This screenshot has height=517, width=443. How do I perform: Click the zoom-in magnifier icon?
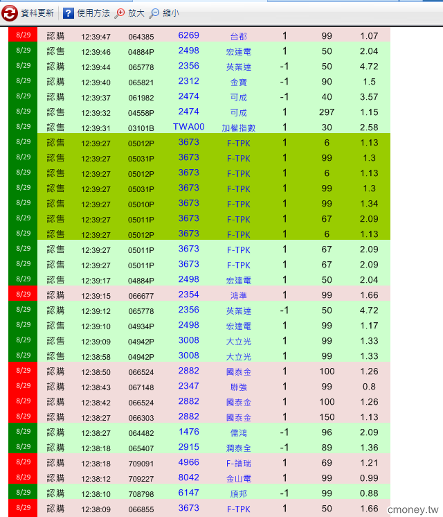click(120, 13)
